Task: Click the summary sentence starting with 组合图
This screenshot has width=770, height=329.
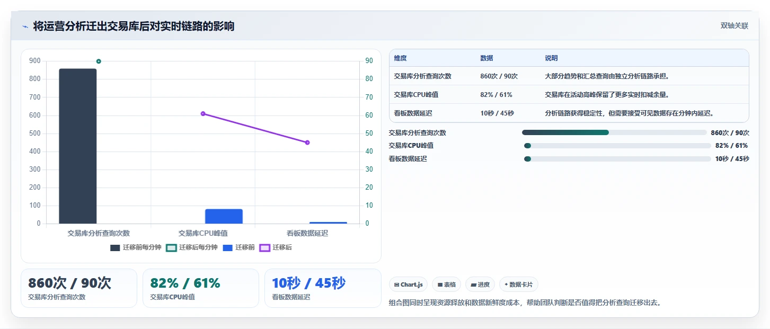Action: pos(525,303)
